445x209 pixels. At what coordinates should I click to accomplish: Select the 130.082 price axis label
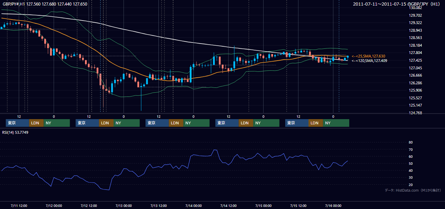coord(415,8)
